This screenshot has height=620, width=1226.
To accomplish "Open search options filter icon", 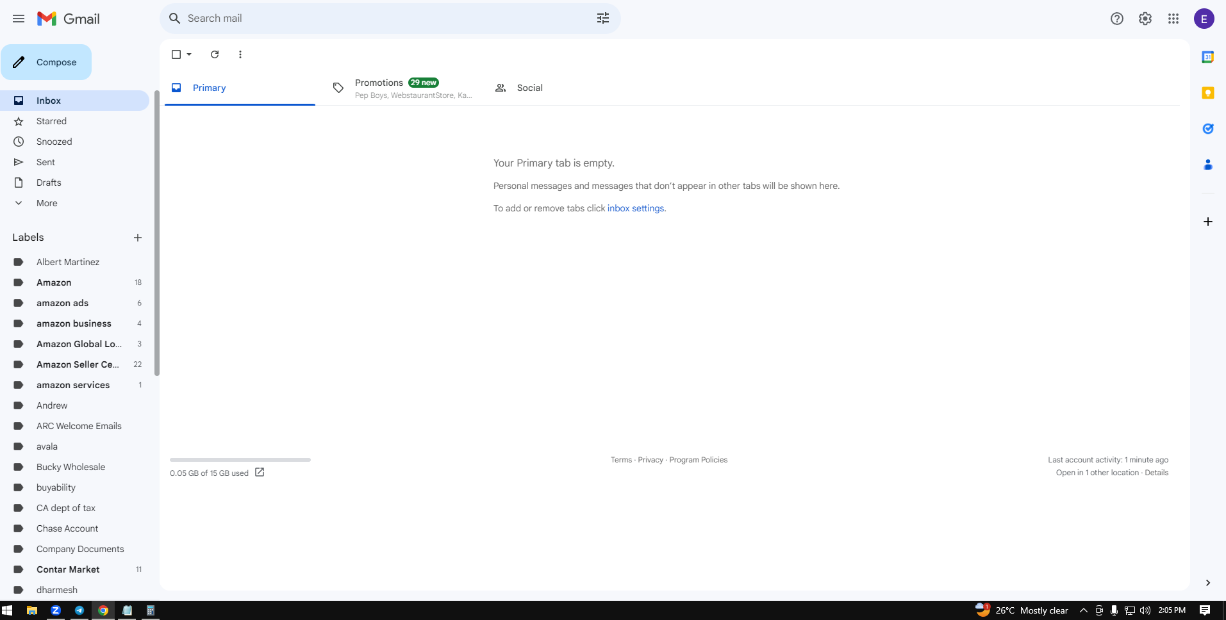I will tap(603, 19).
